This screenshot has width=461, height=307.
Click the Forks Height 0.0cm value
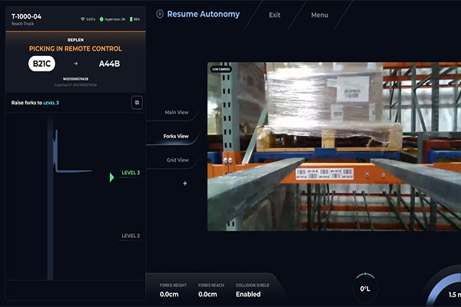pyautogui.click(x=169, y=294)
